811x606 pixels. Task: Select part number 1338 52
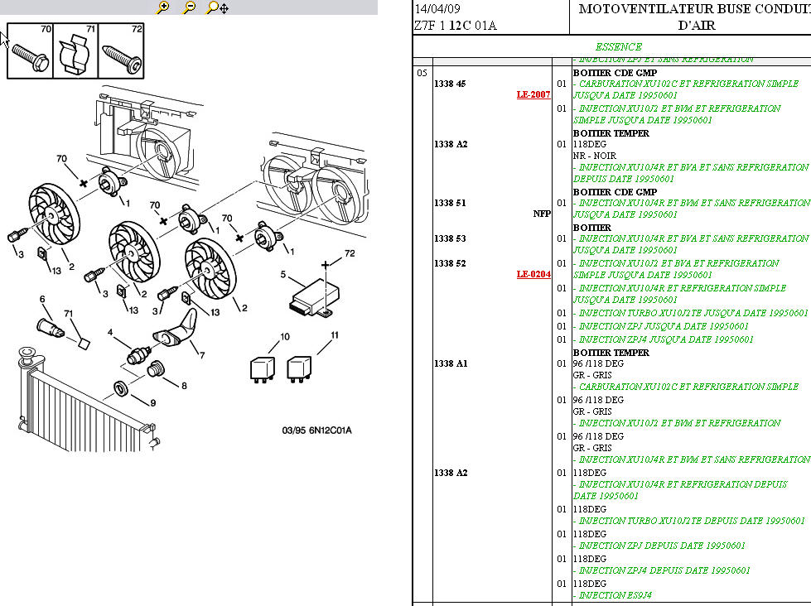click(x=450, y=263)
